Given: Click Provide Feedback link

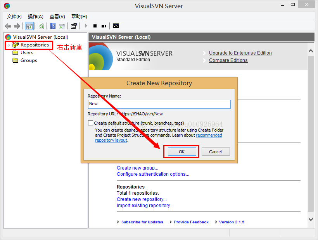Looking at the screenshot, I should pyautogui.click(x=191, y=222).
